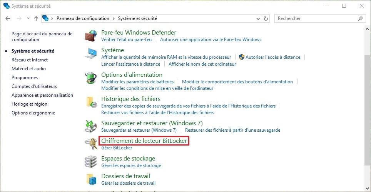Open Historique des fichiers heading
This screenshot has height=192, width=371.
[131, 99]
